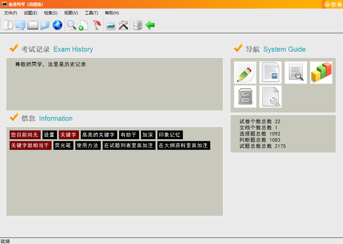Click the red flag toolbar icon

(x=97, y=25)
